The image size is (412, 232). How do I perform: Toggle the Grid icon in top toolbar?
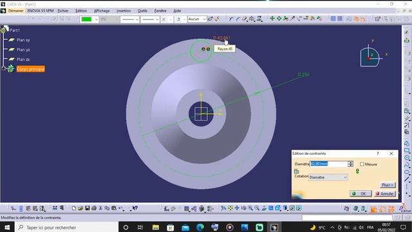coord(333,19)
